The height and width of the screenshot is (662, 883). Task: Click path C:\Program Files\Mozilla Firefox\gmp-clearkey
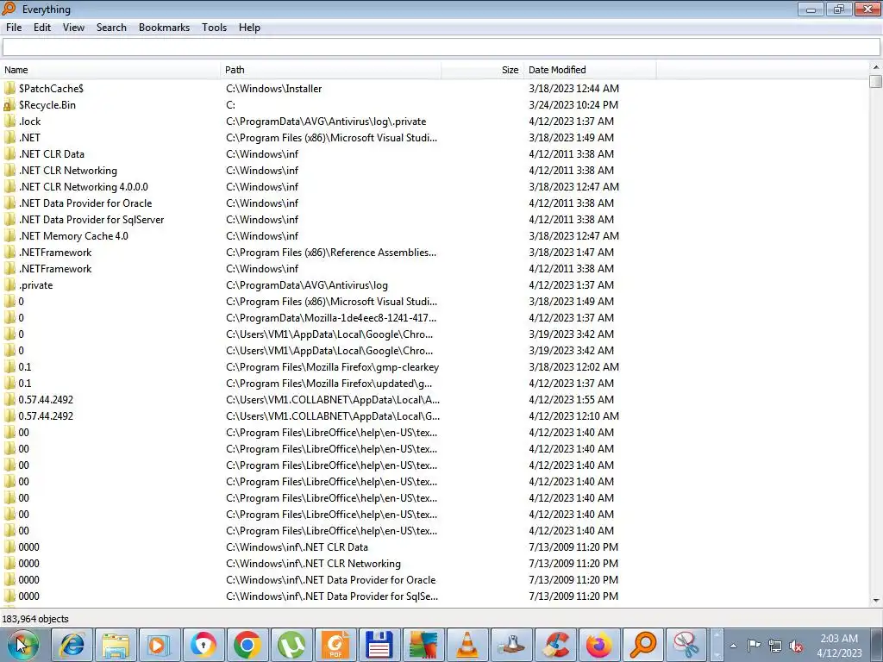tap(332, 367)
